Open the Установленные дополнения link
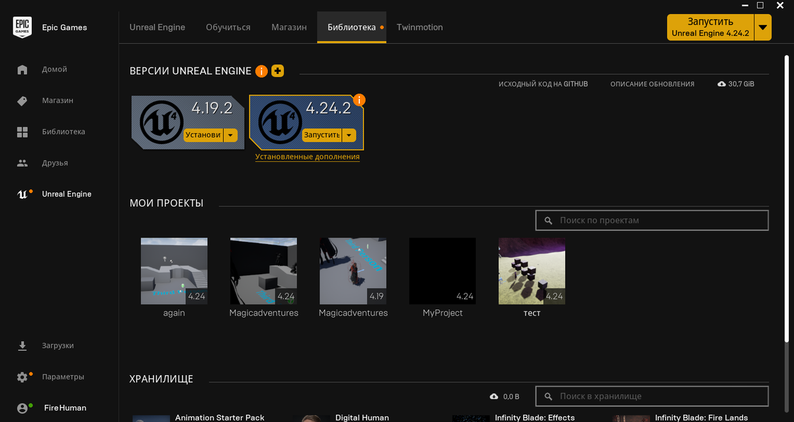This screenshot has height=422, width=794. (x=307, y=157)
